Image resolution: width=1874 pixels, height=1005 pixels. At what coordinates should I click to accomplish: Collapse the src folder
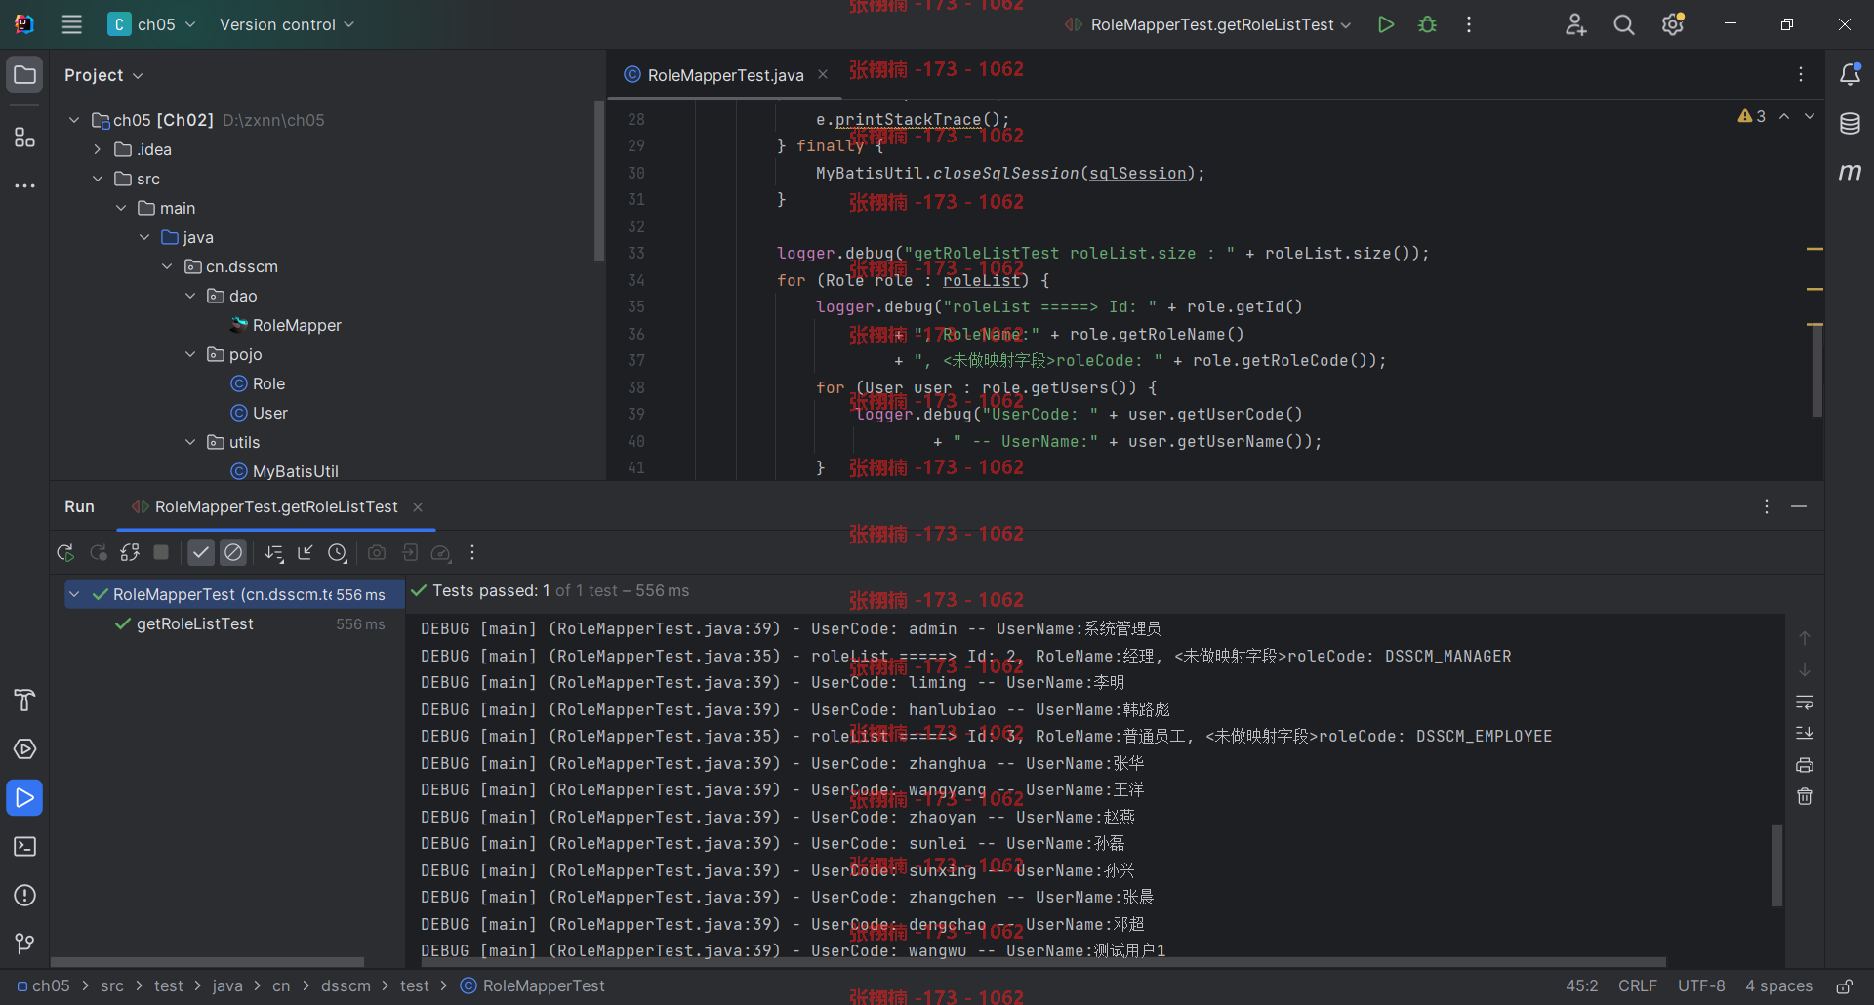(x=98, y=179)
